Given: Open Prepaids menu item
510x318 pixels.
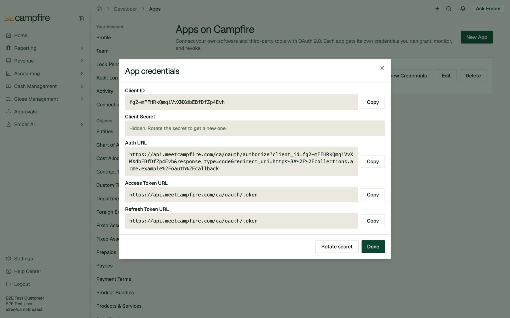Looking at the screenshot, I should pyautogui.click(x=106, y=252).
